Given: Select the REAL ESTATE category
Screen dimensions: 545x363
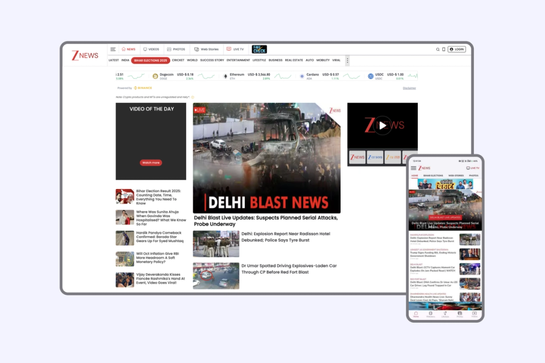Looking at the screenshot, I should coord(294,61).
